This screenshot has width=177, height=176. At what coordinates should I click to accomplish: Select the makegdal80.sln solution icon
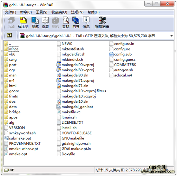click(x=59, y=75)
